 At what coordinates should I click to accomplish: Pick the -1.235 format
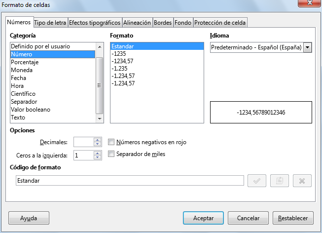(x=157, y=69)
